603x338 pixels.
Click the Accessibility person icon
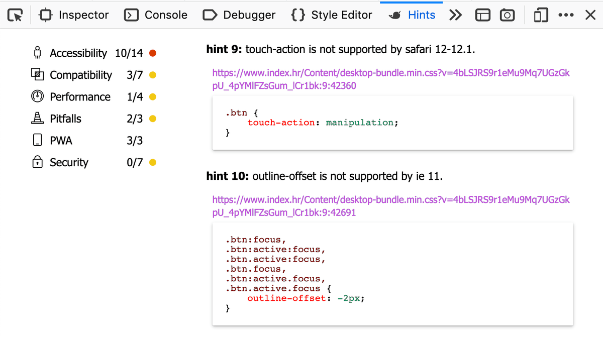click(x=37, y=53)
